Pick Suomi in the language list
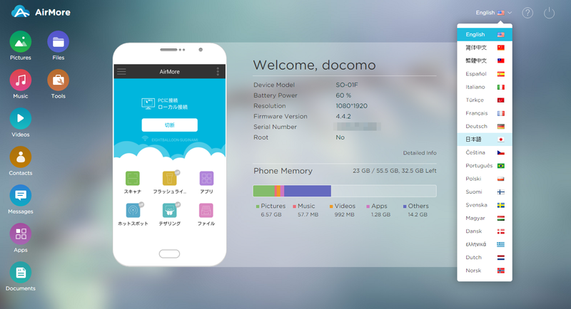The width and height of the screenshot is (571, 309). pyautogui.click(x=485, y=192)
